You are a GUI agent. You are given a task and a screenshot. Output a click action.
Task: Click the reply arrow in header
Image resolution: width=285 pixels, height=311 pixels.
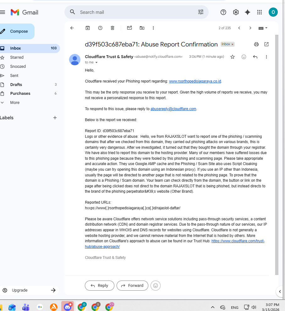[255, 57]
